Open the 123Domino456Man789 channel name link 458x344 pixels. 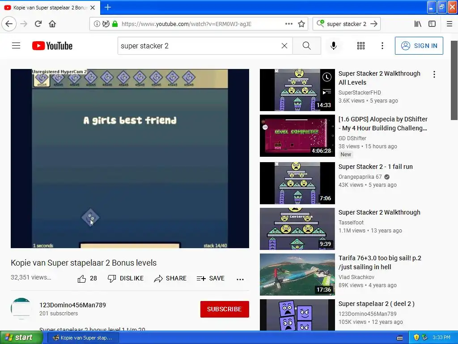point(73,305)
